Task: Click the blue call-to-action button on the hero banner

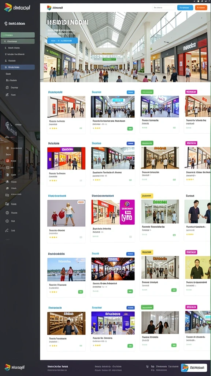Action: [x=62, y=40]
